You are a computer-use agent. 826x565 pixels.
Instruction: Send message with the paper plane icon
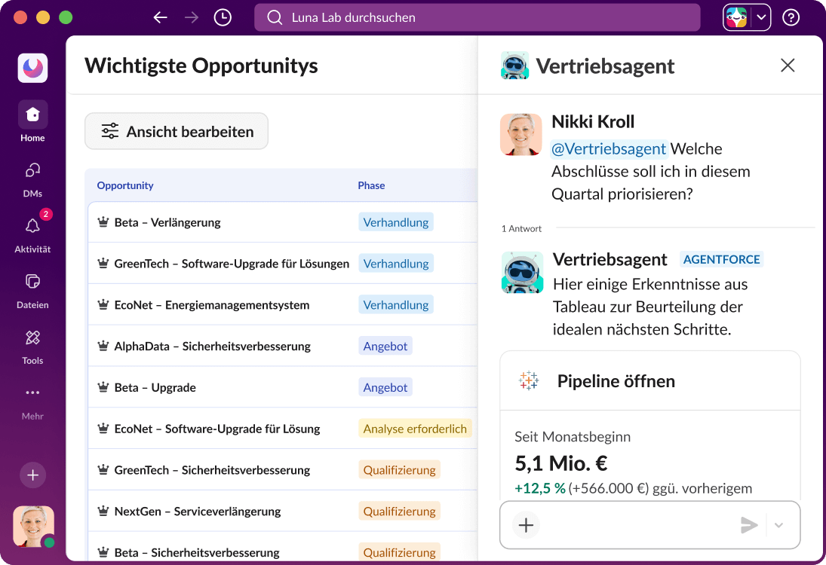coord(749,524)
